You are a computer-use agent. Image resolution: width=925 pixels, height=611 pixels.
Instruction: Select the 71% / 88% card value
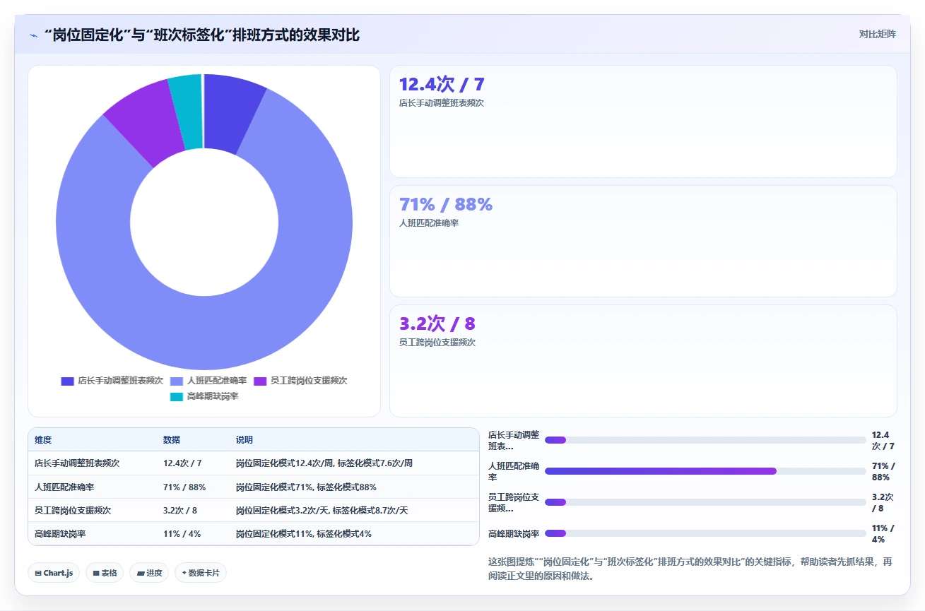click(x=446, y=204)
